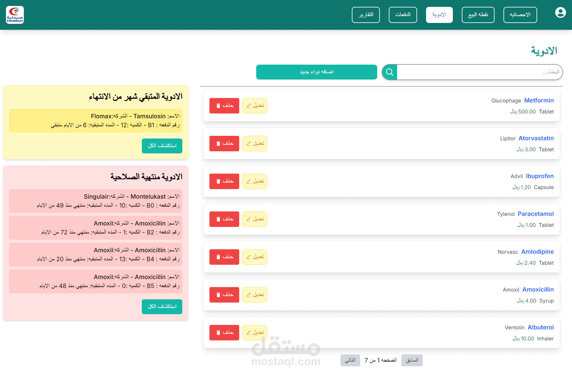
Task: Click pencil icon in Amlodipine row
Action: [x=249, y=257]
